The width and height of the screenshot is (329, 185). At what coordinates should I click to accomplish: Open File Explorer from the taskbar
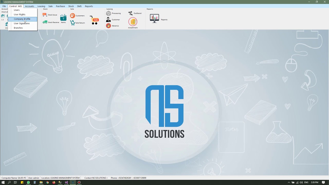click(41, 182)
